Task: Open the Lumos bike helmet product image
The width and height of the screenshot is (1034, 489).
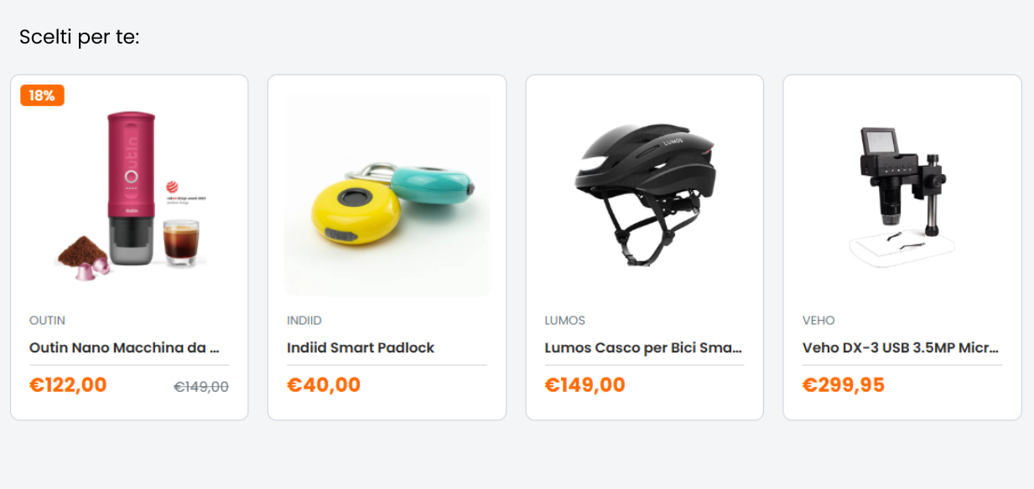Action: click(x=645, y=194)
